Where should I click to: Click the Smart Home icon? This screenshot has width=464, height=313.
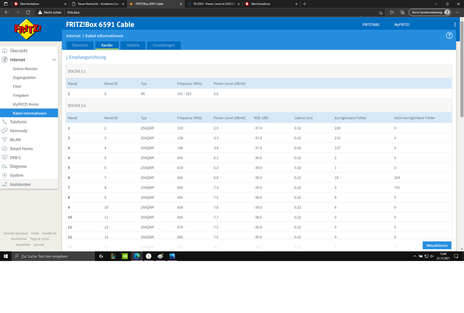click(x=5, y=149)
